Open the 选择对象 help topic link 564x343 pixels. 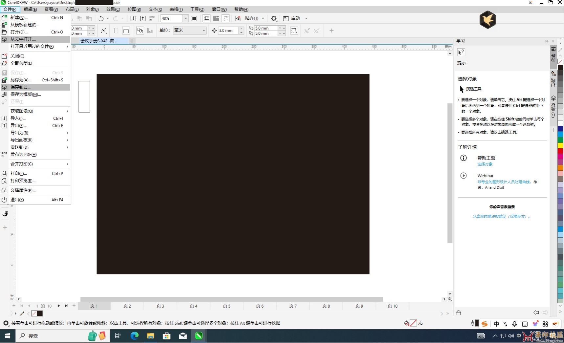(x=485, y=164)
